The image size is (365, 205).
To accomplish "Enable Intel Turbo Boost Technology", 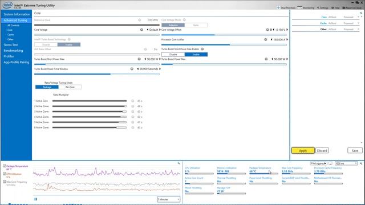I will (69, 44).
